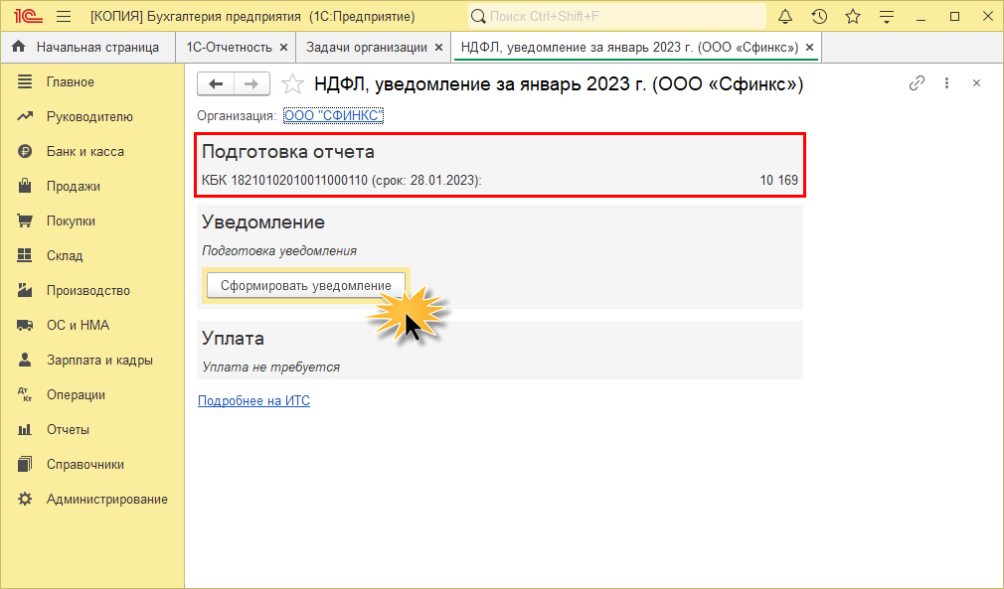Open ОС и НМА section
The height and width of the screenshot is (589, 1004).
[x=92, y=325]
